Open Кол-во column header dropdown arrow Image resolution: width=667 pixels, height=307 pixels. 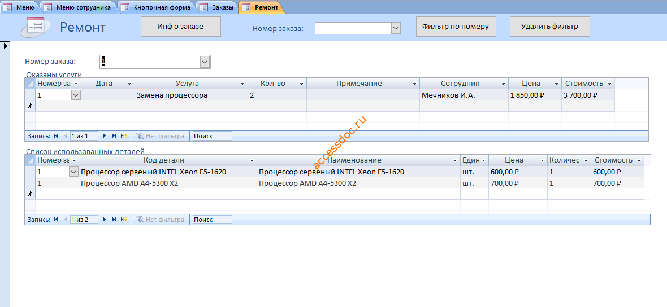pyautogui.click(x=301, y=84)
